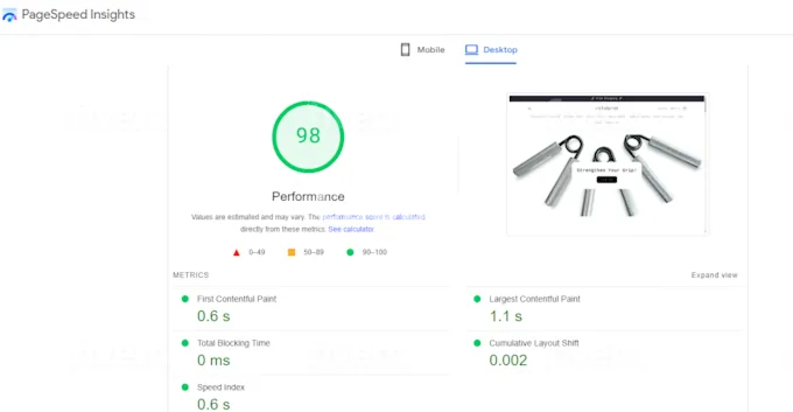This screenshot has width=793, height=412.
Task: Click the desktop monitor icon
Action: 471,50
